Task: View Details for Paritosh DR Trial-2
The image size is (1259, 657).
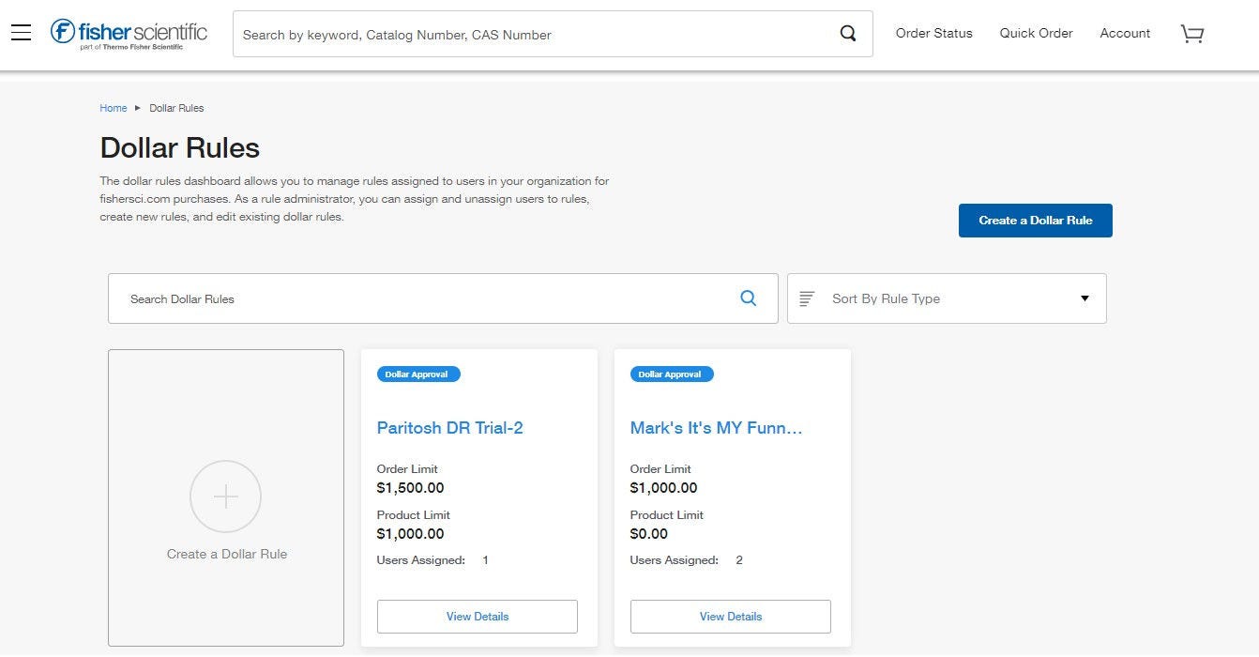Action: pos(477,617)
